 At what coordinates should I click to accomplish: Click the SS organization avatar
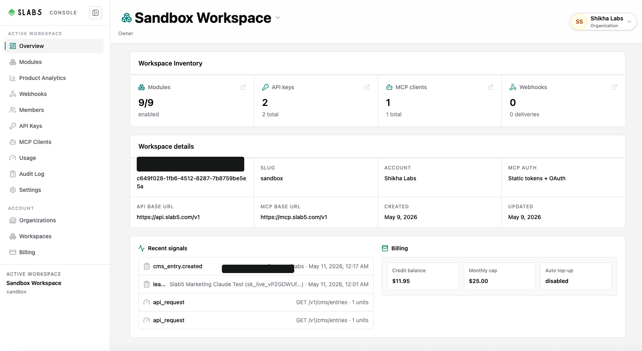579,22
